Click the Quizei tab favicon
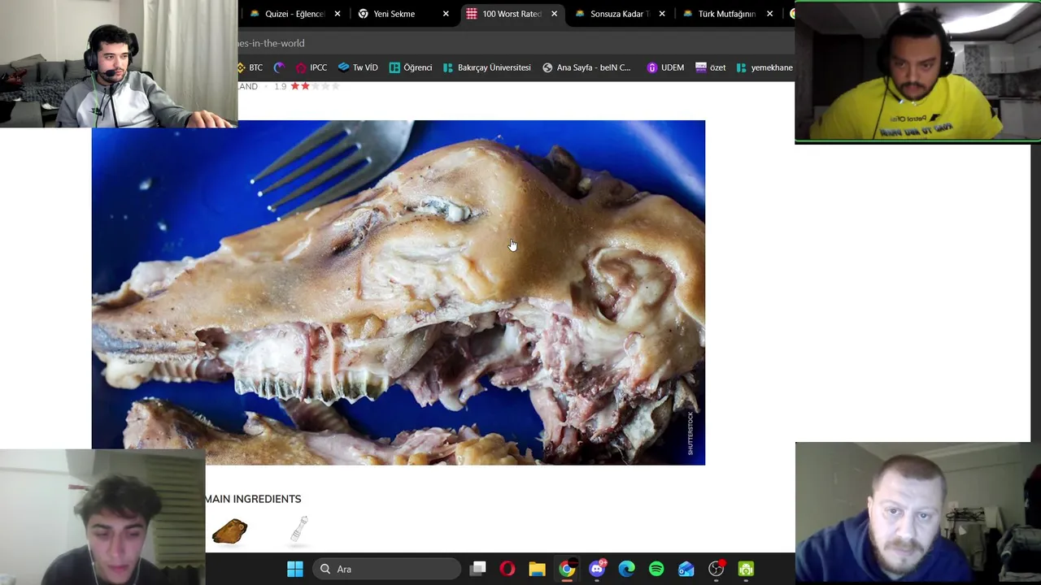The width and height of the screenshot is (1041, 585). pyautogui.click(x=255, y=14)
